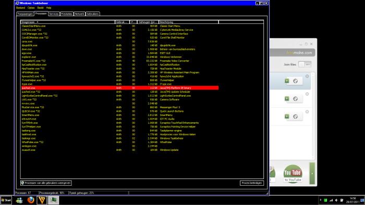
Task: Click the 'to YouTube' output icon
Action: pos(293,173)
